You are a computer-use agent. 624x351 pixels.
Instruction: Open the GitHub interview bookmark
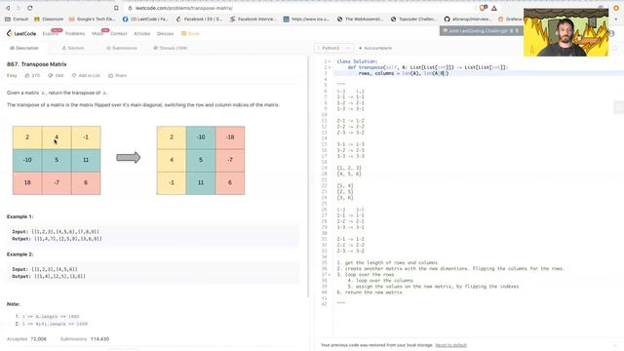coord(467,19)
